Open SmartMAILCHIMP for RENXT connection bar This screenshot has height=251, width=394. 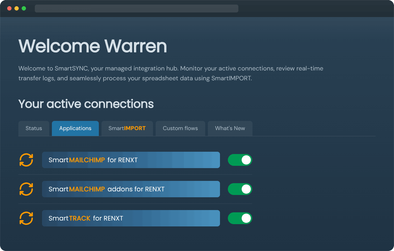(131, 160)
